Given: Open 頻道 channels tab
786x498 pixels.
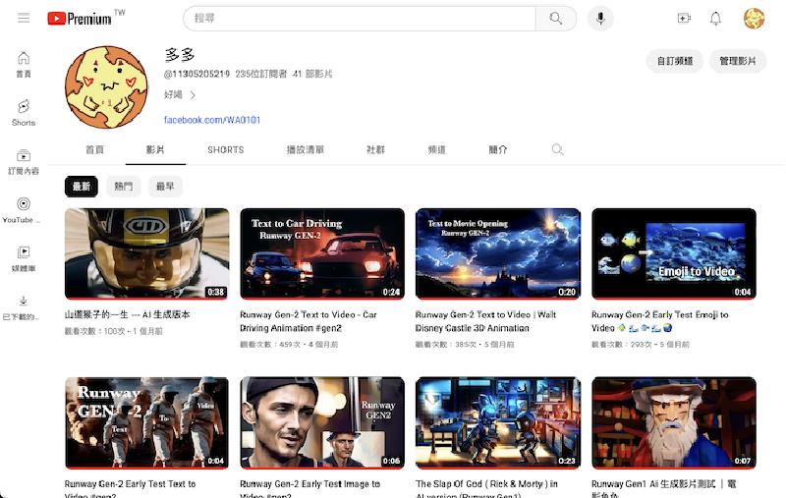Looking at the screenshot, I should (436, 149).
